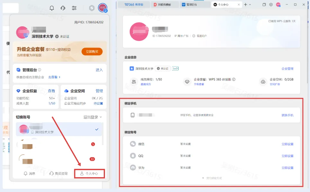Switch to the 找稻壳模板 tab
The image size is (310, 192).
(x=165, y=4)
